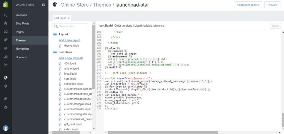Screen dimensions: 284x134
Task: Open index.liquid template file
Action: [71, 129]
